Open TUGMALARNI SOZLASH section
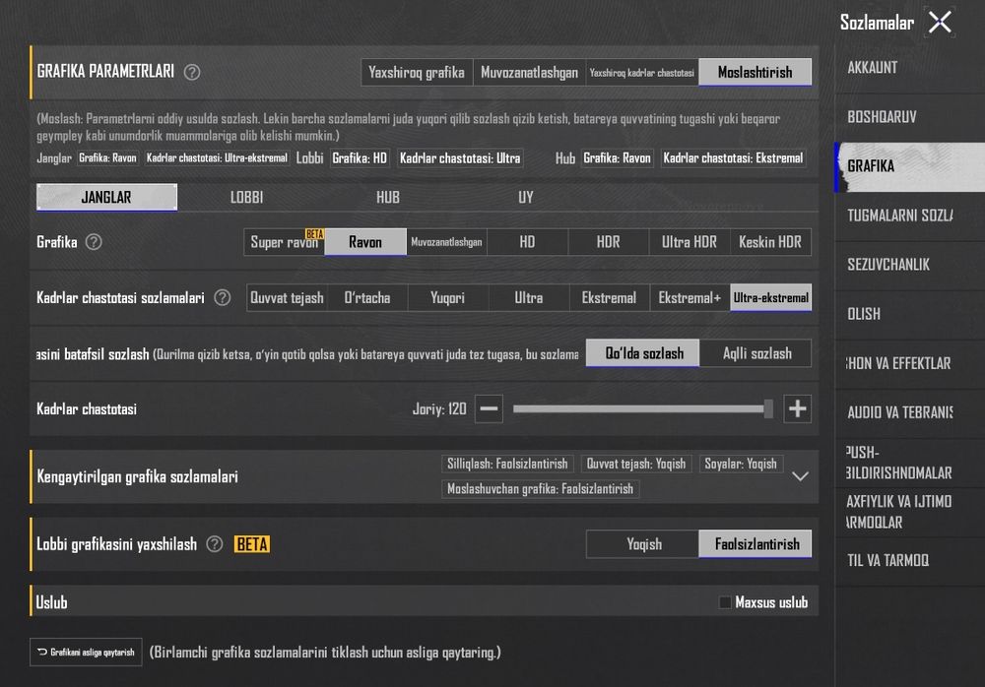 coord(909,216)
